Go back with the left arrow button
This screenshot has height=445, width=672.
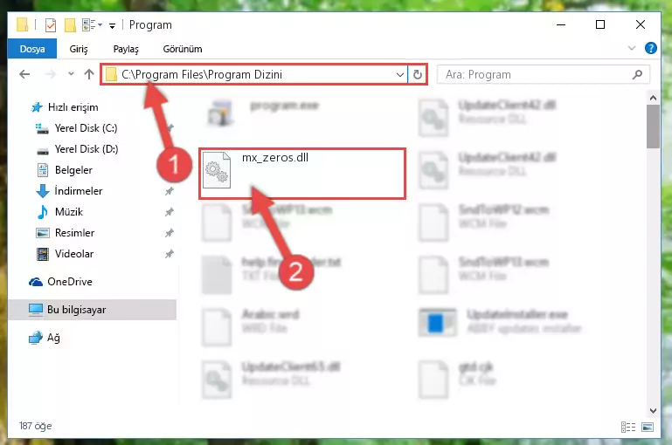24,74
